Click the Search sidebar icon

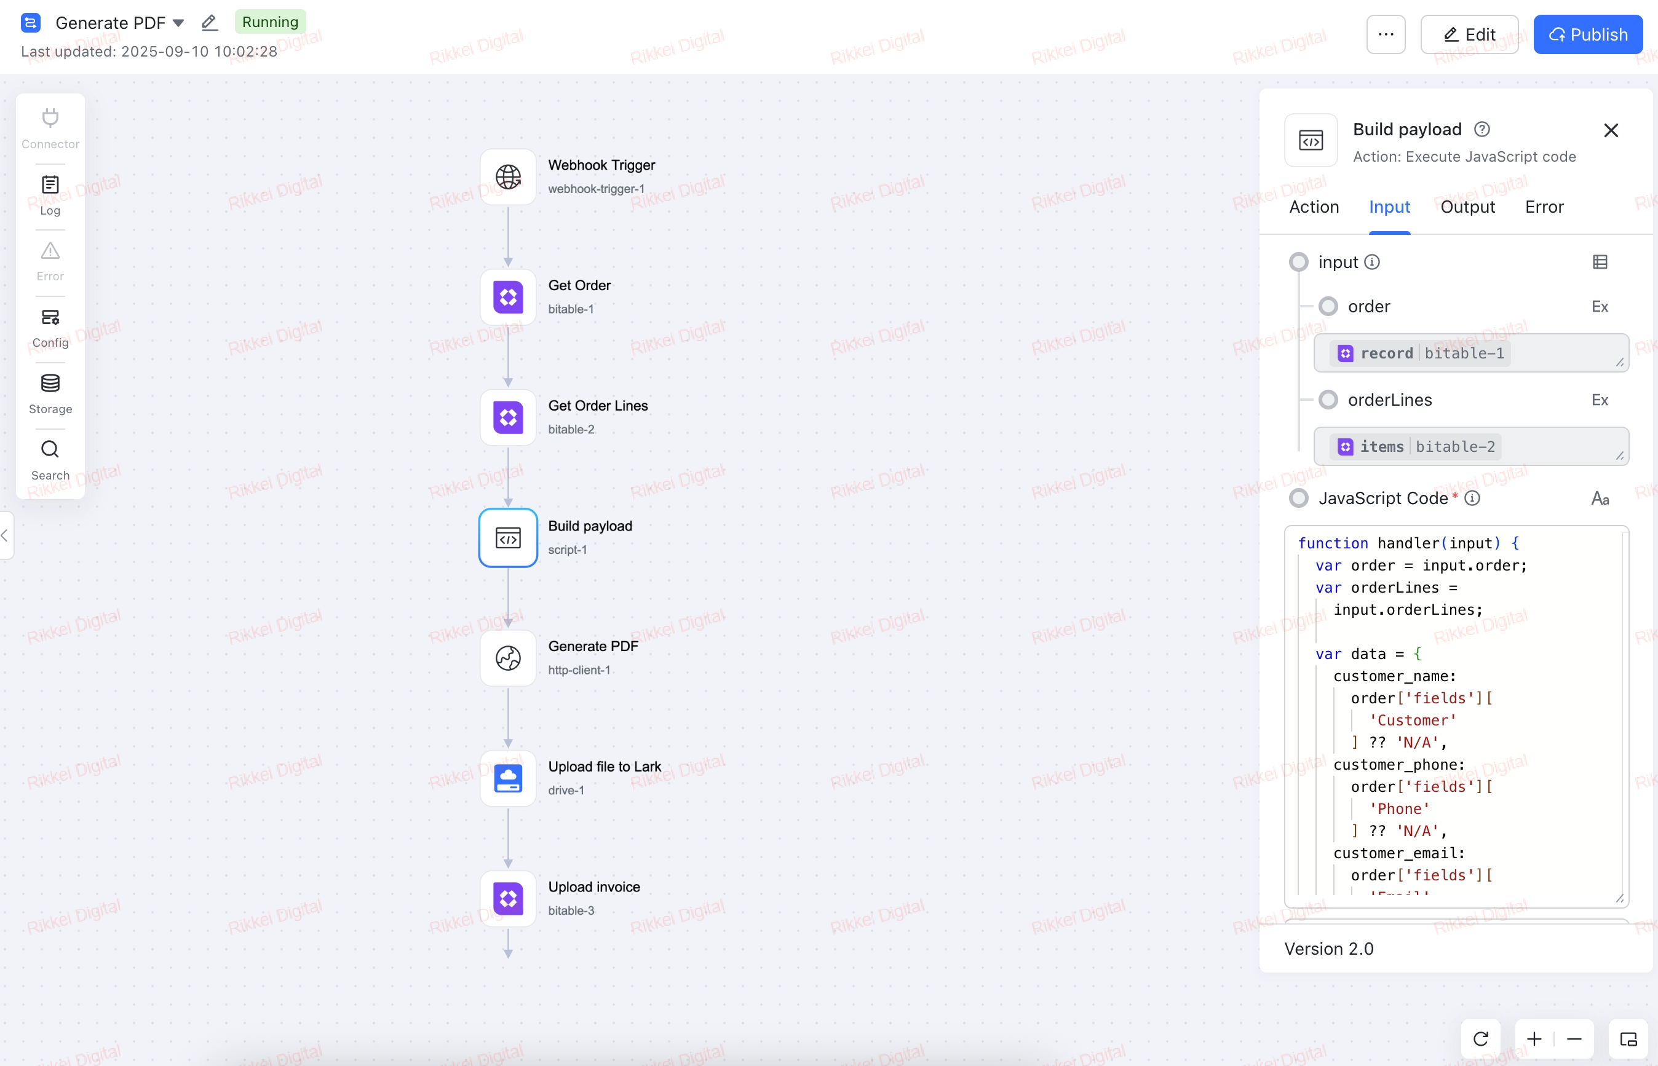point(50,460)
